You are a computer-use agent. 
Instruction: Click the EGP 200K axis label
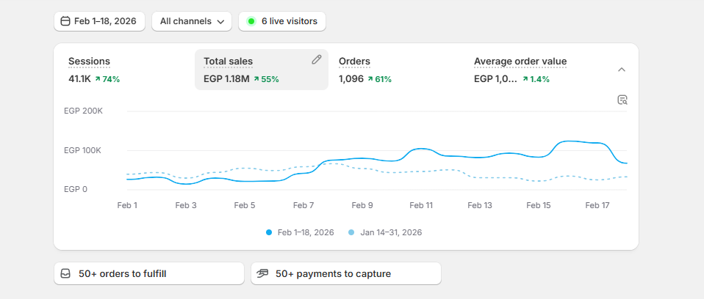click(x=84, y=111)
